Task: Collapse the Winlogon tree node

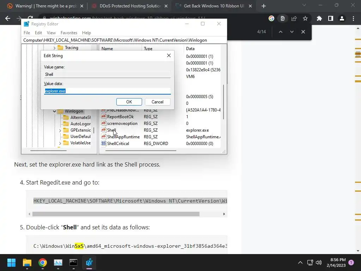Action: coord(55,111)
